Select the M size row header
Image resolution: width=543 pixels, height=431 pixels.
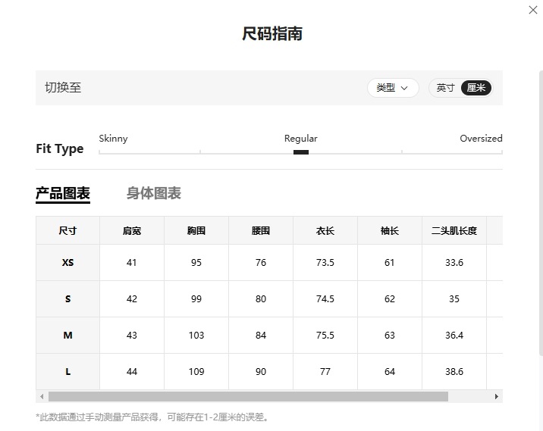[x=68, y=336]
